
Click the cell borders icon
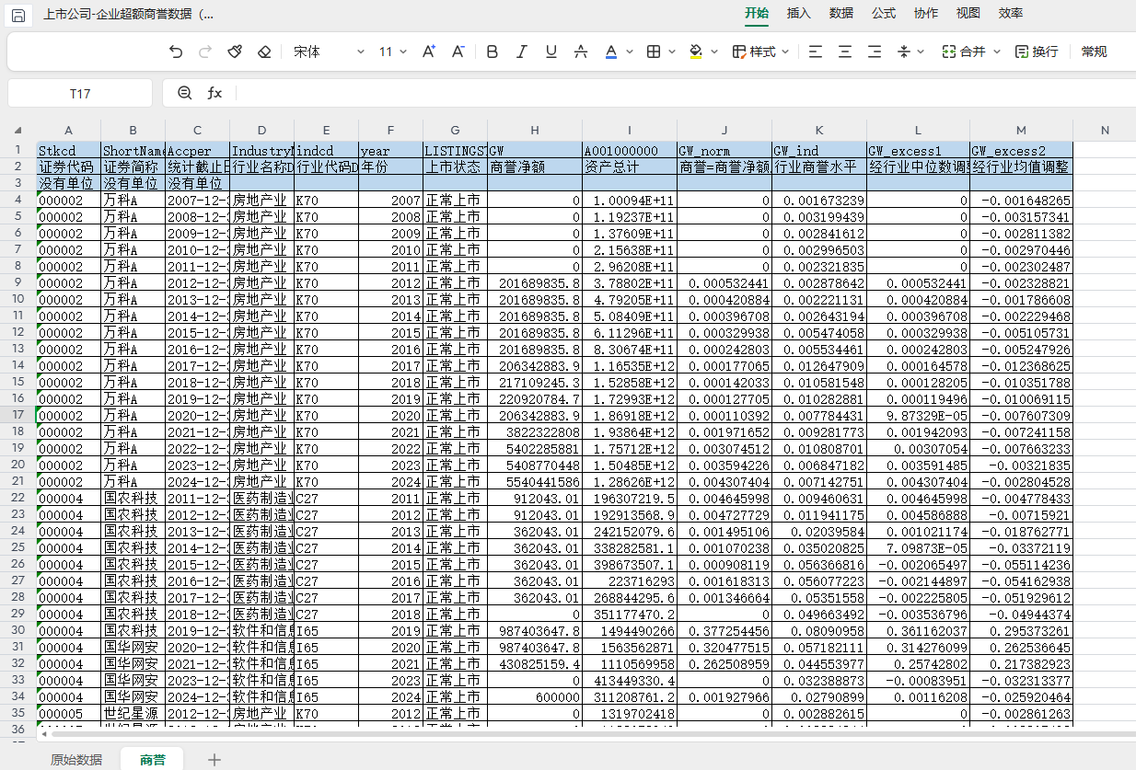click(x=653, y=52)
